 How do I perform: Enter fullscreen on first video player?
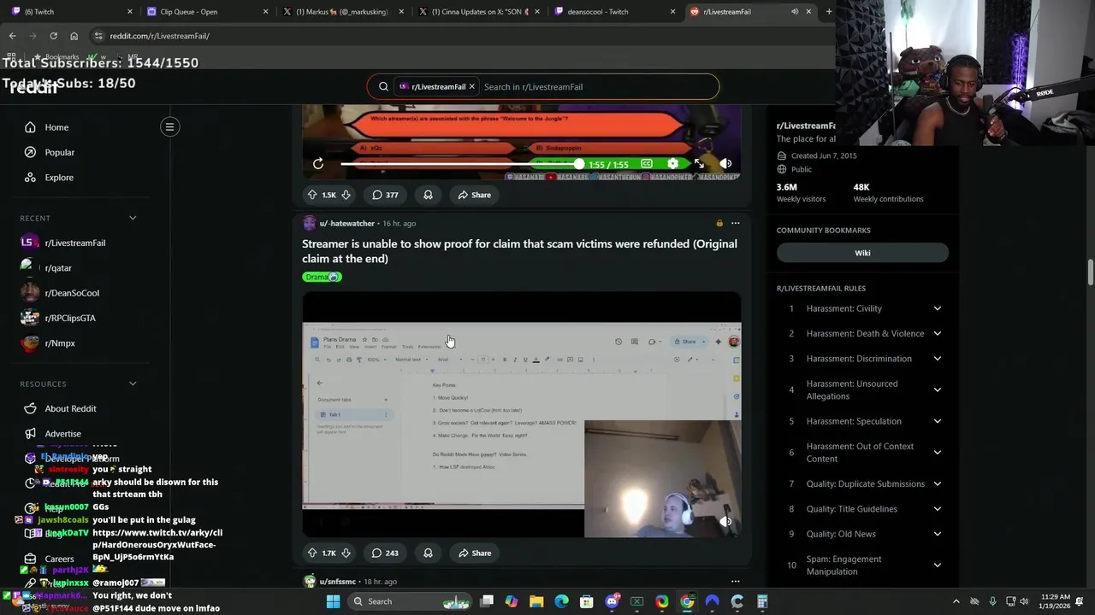pos(699,164)
